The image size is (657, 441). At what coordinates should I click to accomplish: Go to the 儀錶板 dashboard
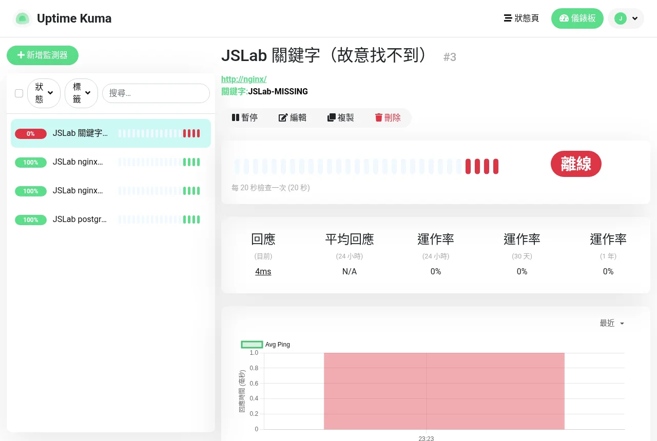click(x=577, y=18)
